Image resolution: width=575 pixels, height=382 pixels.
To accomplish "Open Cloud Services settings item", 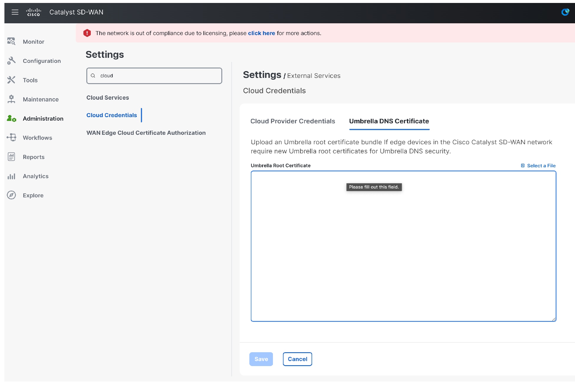I will point(108,97).
